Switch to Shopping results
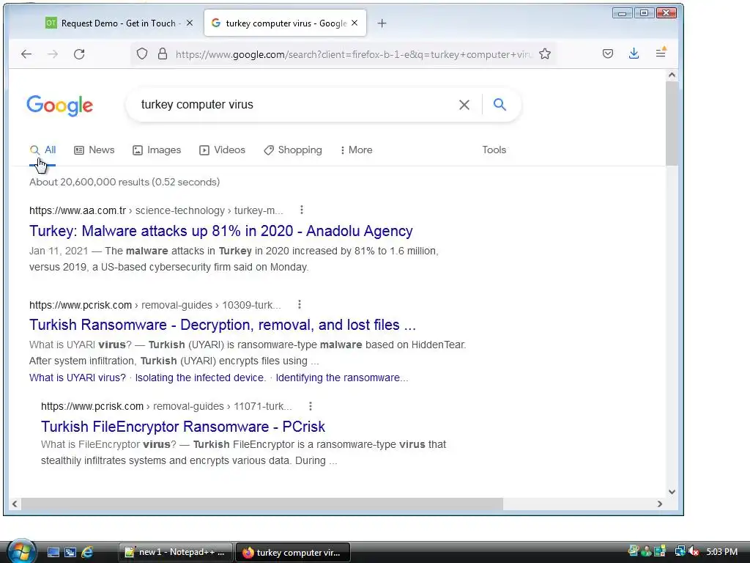The image size is (750, 563). tap(293, 150)
